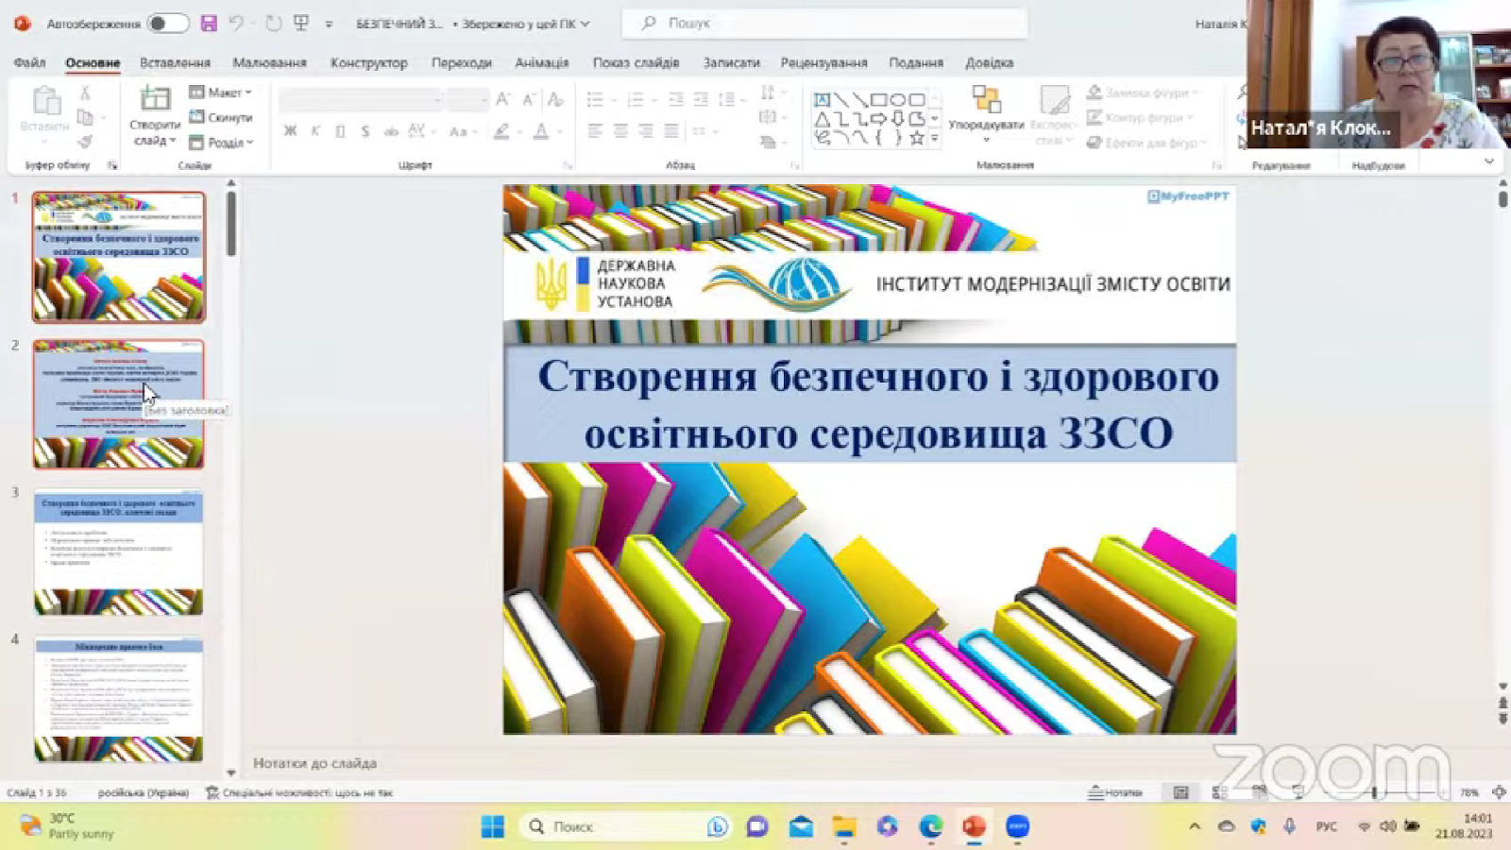The height and width of the screenshot is (850, 1511).
Task: Select slide 4 Міжнародне право thumbnail
Action: [x=119, y=699]
